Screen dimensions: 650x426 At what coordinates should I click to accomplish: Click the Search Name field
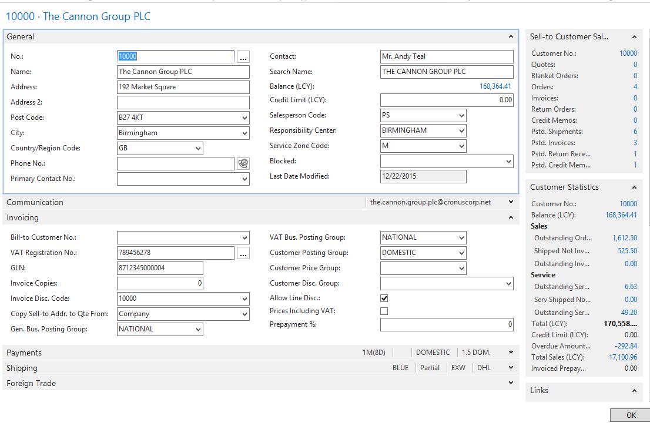click(447, 72)
